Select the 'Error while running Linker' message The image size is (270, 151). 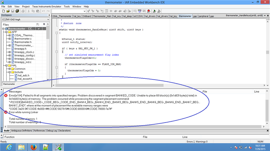tap(24, 112)
